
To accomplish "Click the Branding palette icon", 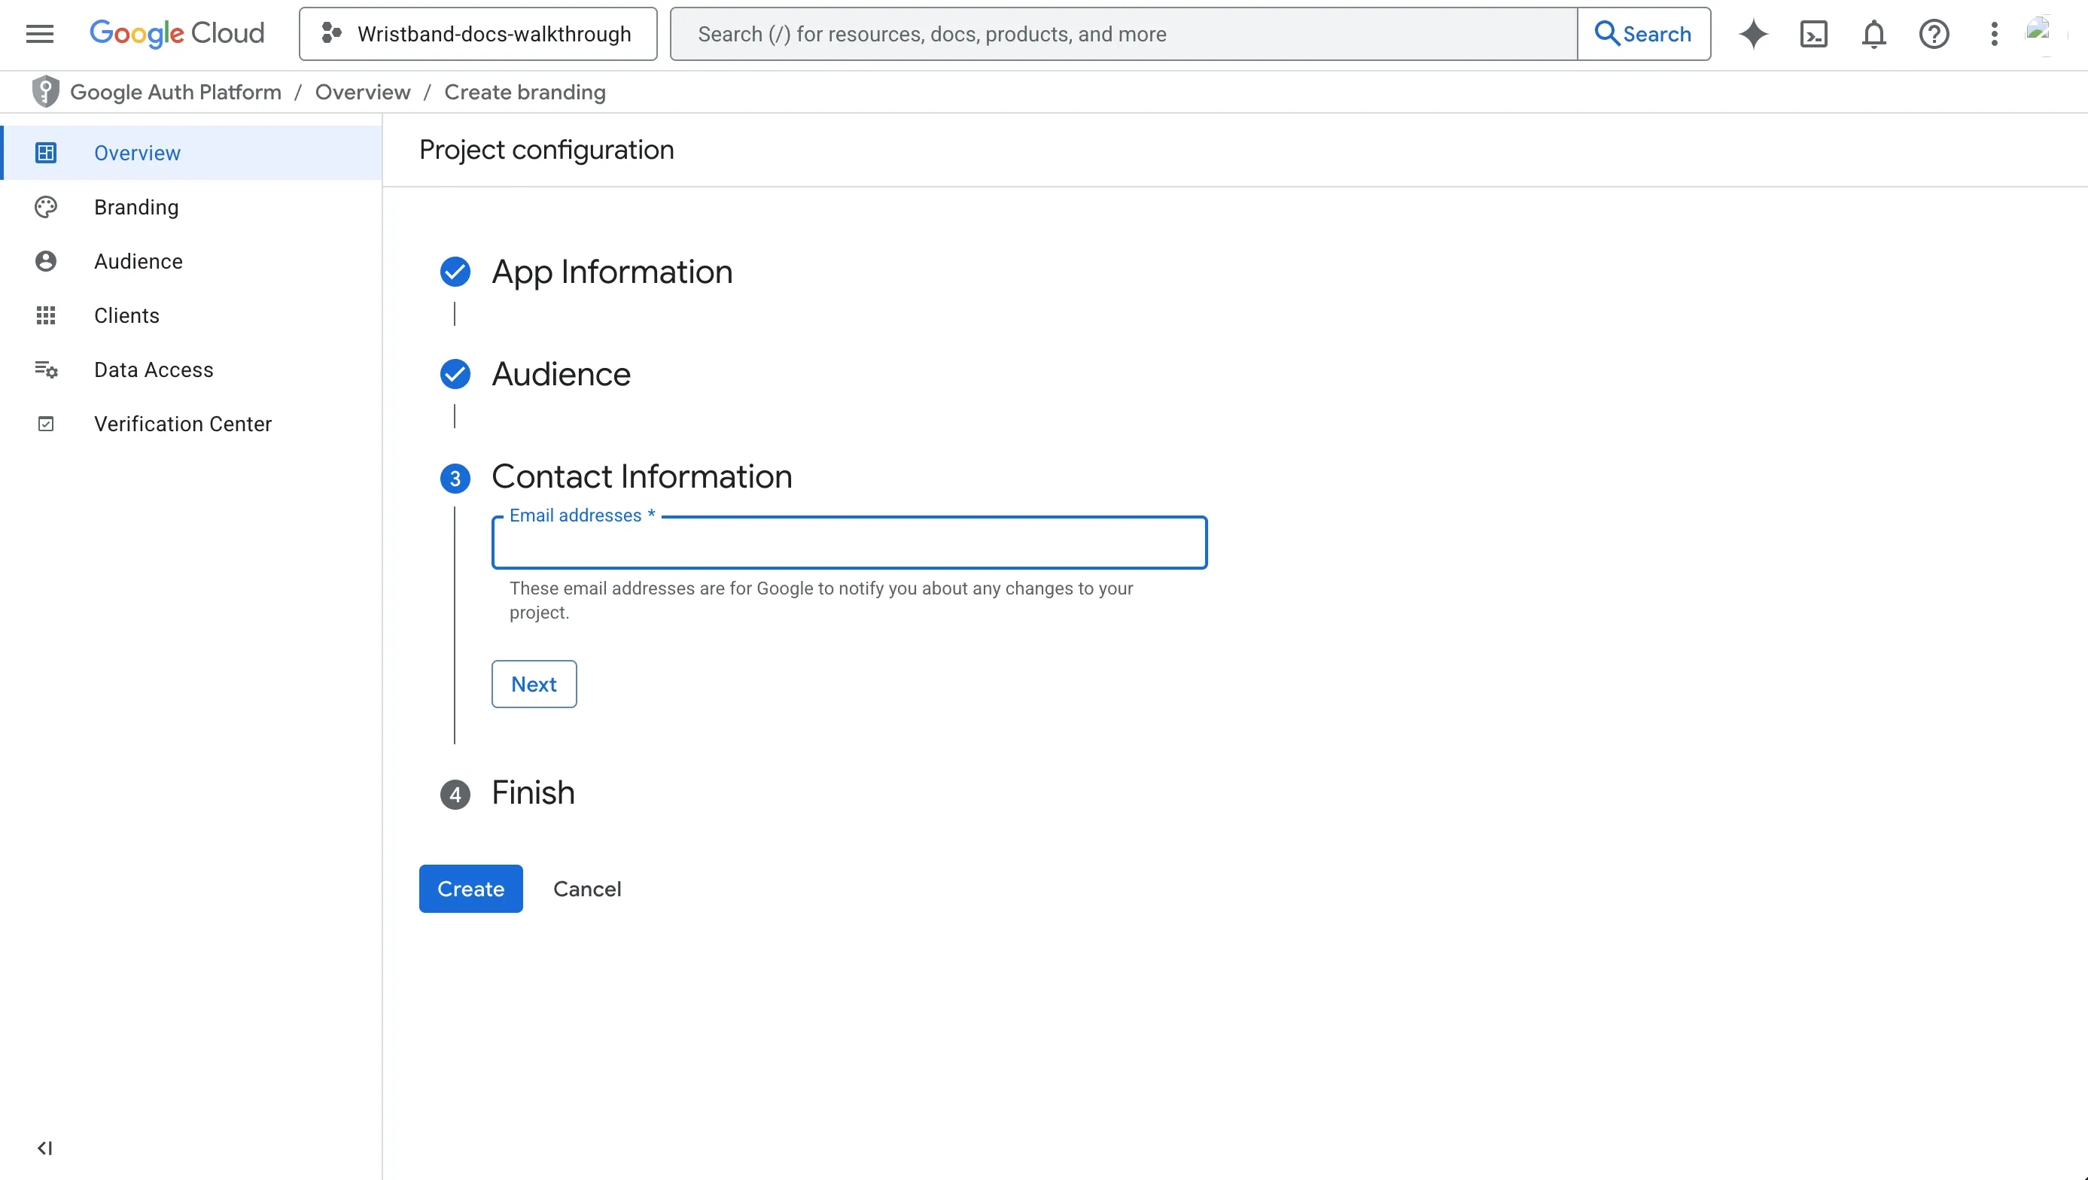I will tap(45, 207).
